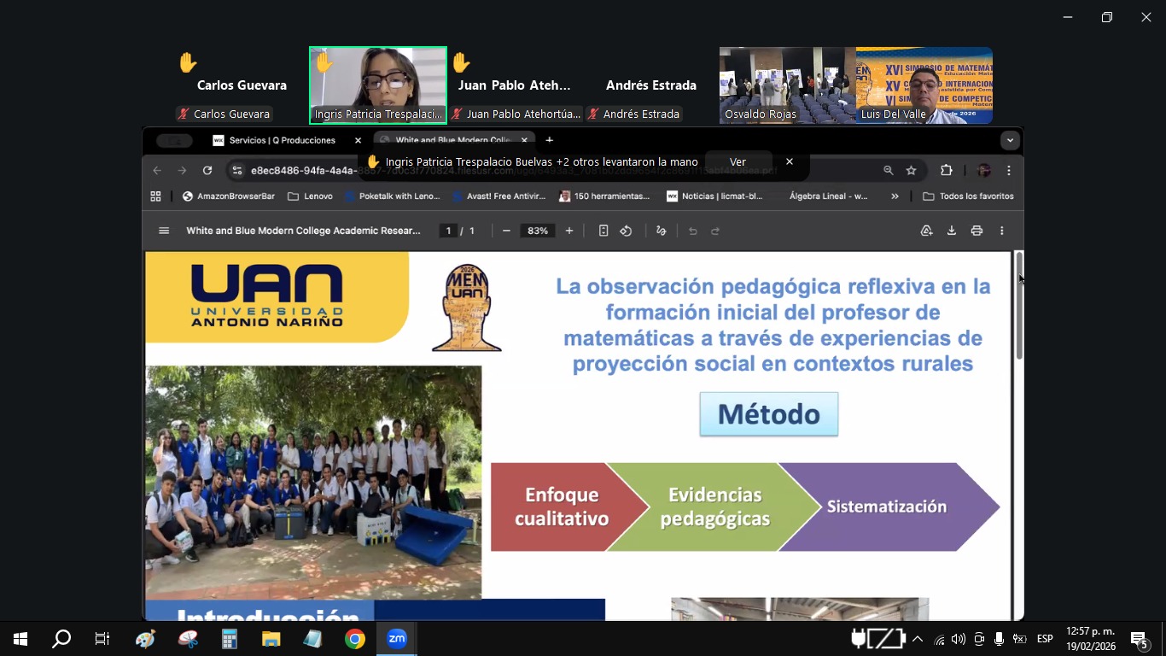The width and height of the screenshot is (1166, 656).
Task: Open a new browser tab
Action: (550, 140)
